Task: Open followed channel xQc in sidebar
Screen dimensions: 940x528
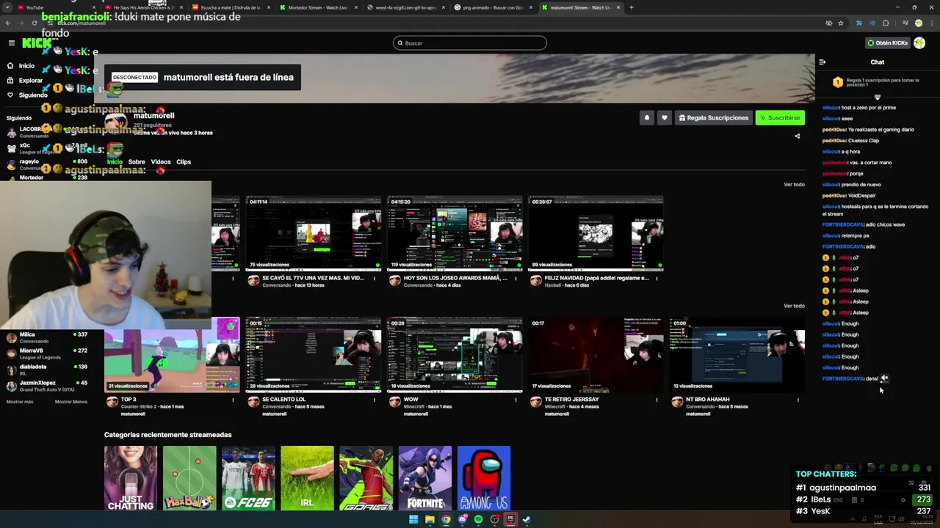Action: [x=47, y=148]
